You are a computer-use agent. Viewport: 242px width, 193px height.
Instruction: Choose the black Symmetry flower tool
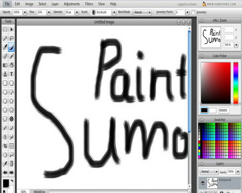tap(12, 119)
